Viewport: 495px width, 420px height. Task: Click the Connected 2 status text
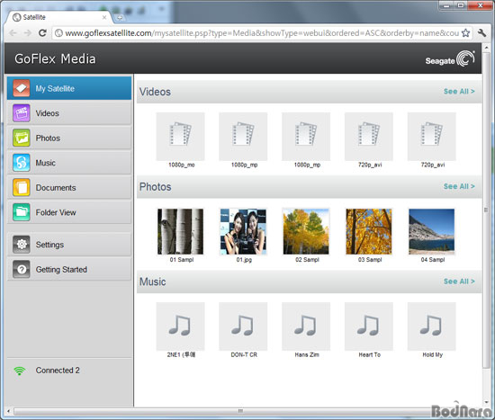tap(58, 371)
